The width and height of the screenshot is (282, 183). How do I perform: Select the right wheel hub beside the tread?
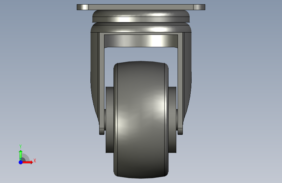[x=172, y=120]
